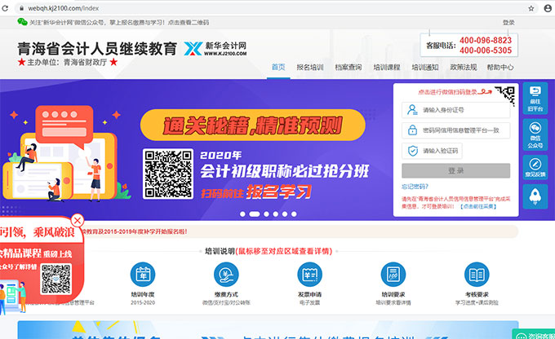Click the 意见反馈 feedback icon
The image size is (555, 339).
pyautogui.click(x=535, y=166)
